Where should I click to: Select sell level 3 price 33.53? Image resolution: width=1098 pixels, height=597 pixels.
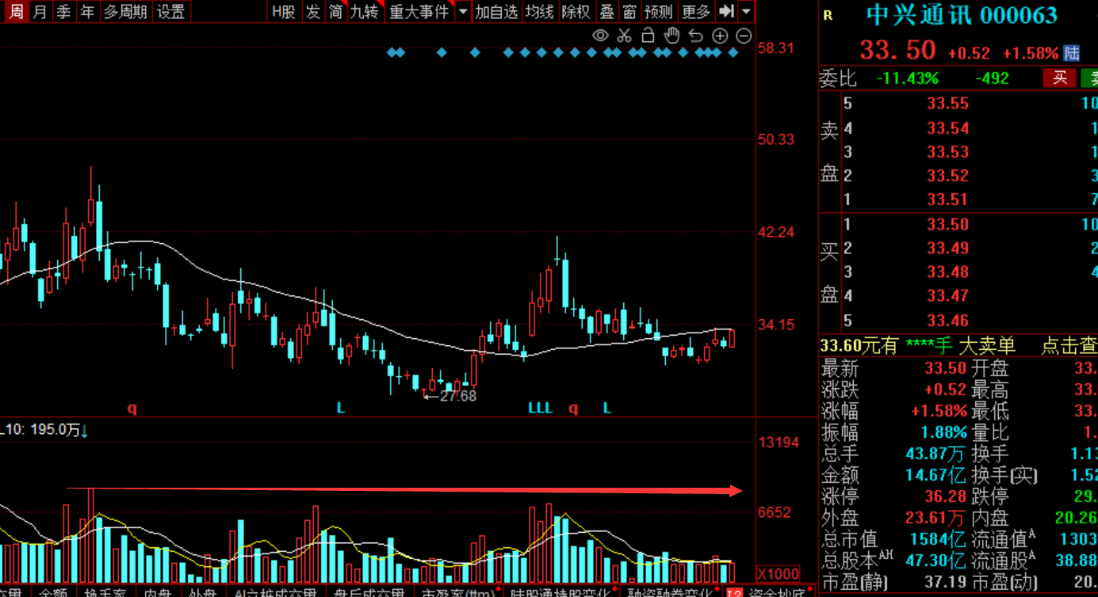[x=948, y=152]
